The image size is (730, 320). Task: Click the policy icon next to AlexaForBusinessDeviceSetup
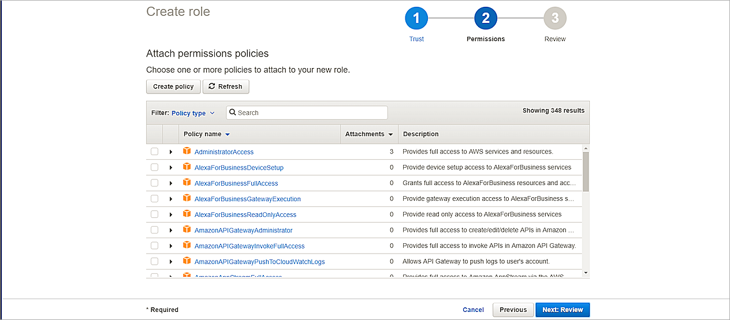187,167
